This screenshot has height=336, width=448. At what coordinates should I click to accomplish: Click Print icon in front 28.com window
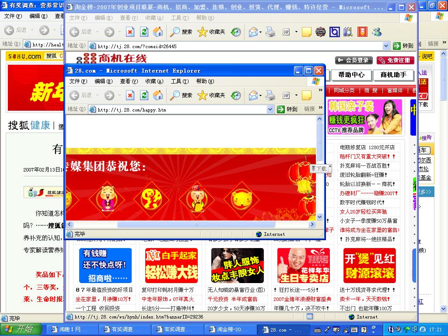[x=270, y=95]
